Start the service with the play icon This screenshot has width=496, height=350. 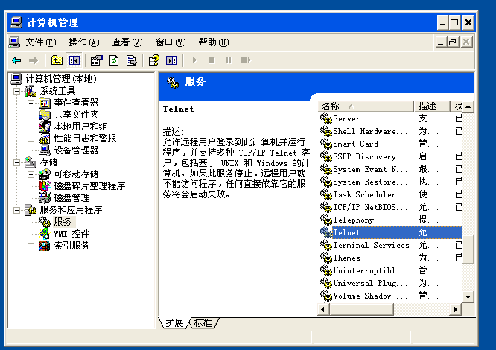click(x=194, y=60)
